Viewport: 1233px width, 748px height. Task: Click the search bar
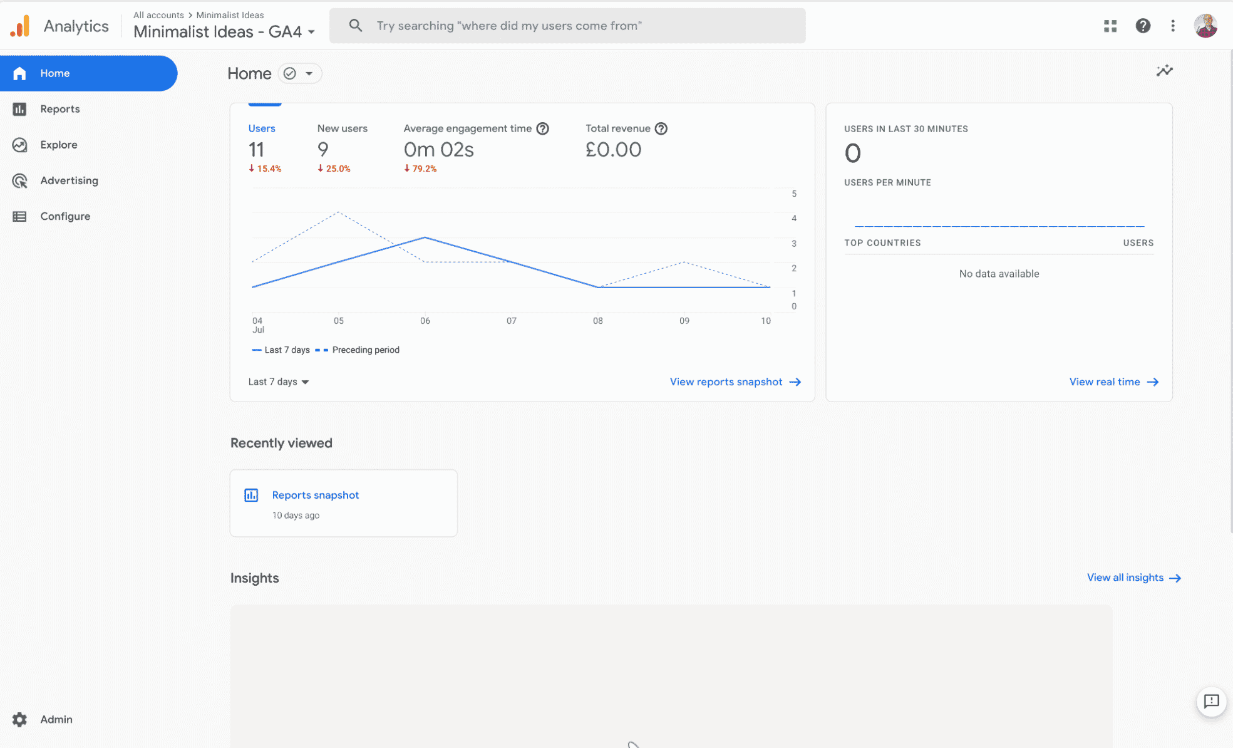point(567,26)
